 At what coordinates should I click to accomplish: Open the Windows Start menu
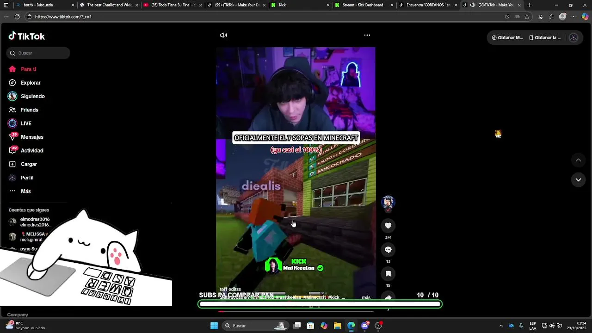pos(214,326)
